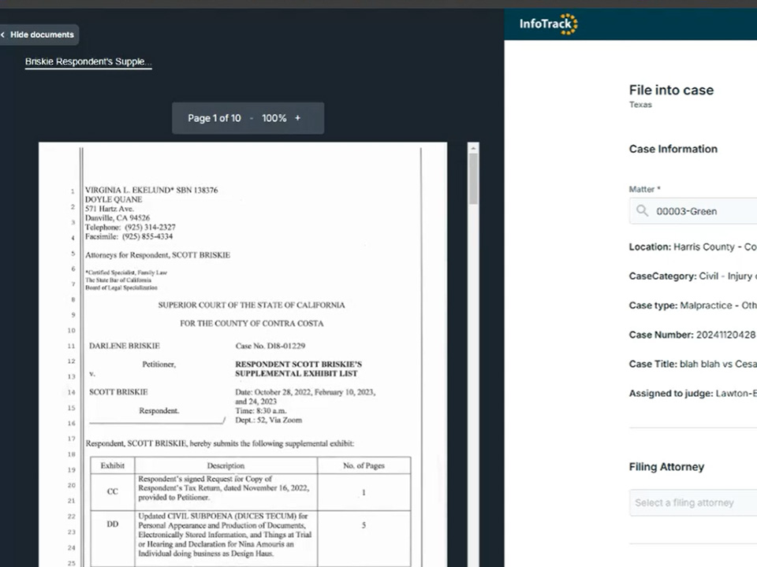Click the magnifier icon in Matter field
Image resolution: width=757 pixels, height=567 pixels.
tap(643, 211)
